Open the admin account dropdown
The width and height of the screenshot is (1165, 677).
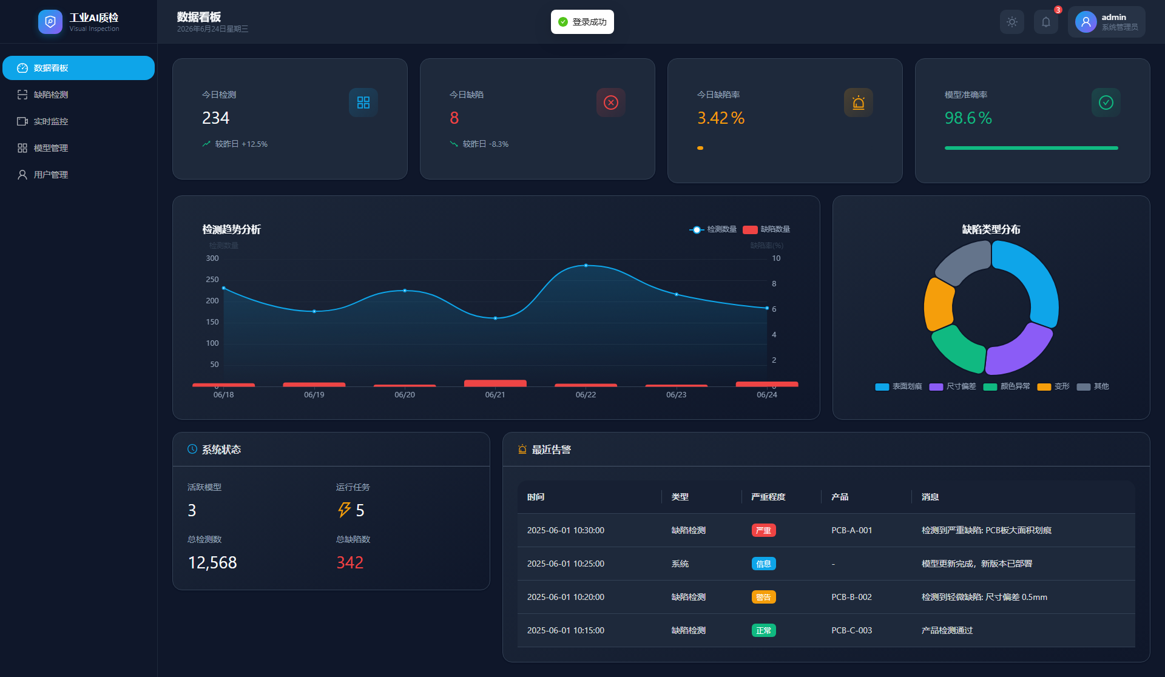tap(1106, 22)
